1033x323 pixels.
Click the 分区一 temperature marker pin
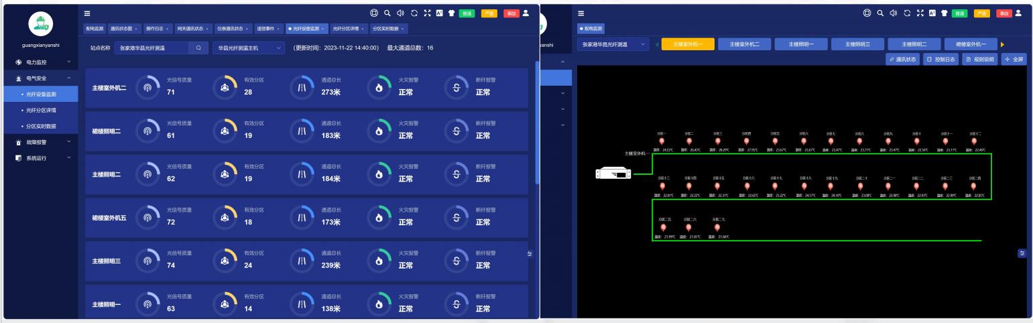(661, 141)
